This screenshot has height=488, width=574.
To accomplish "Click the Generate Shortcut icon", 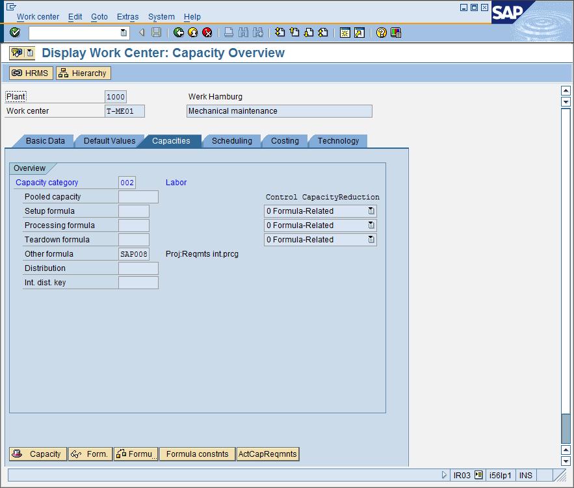I will (x=359, y=33).
